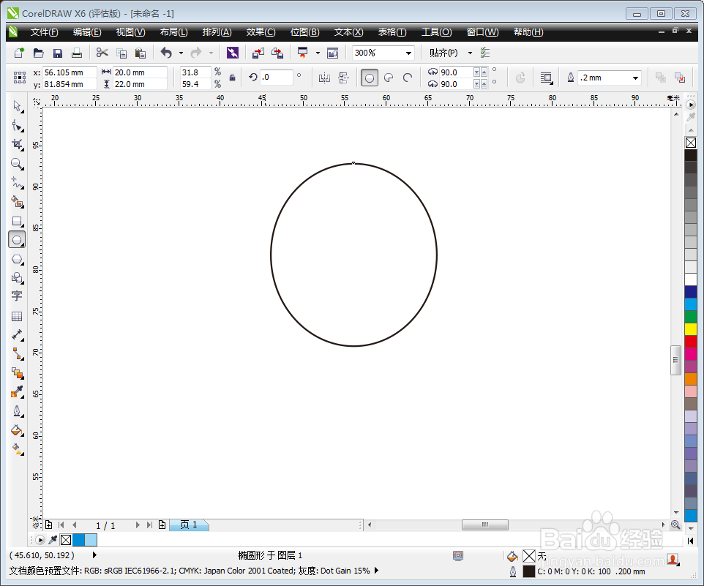Select the Polygon tool

[18, 259]
